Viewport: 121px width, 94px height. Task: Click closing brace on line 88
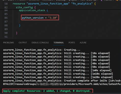click(20, 25)
